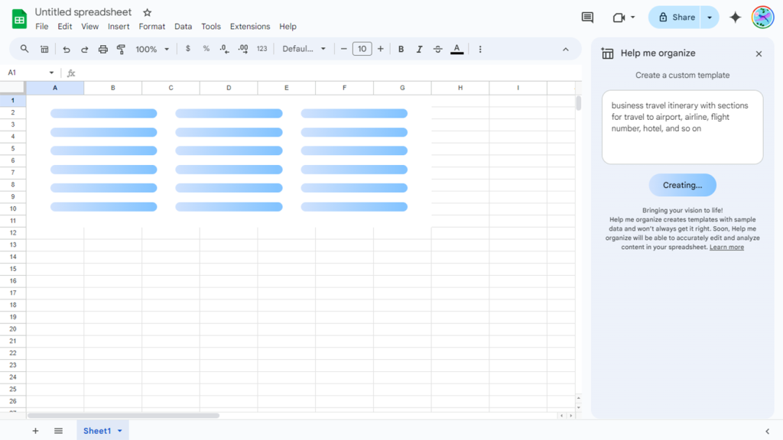Image resolution: width=783 pixels, height=440 pixels.
Task: Click the Gemini sparkle icon
Action: pos(735,18)
